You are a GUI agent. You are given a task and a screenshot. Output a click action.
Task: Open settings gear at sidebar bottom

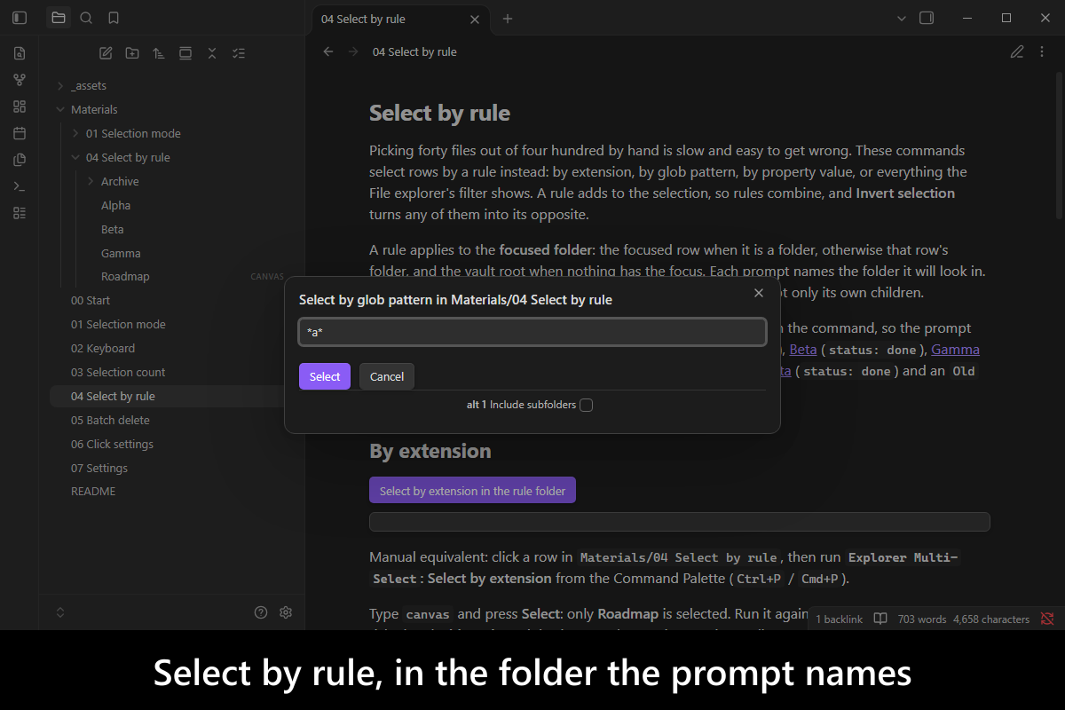coord(286,612)
